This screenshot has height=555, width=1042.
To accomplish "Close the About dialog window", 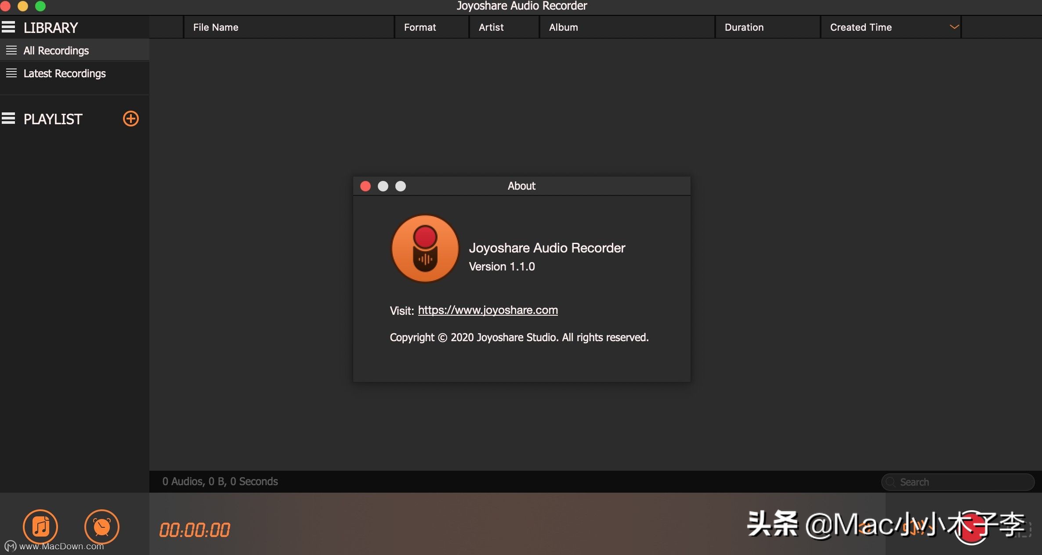I will point(365,186).
